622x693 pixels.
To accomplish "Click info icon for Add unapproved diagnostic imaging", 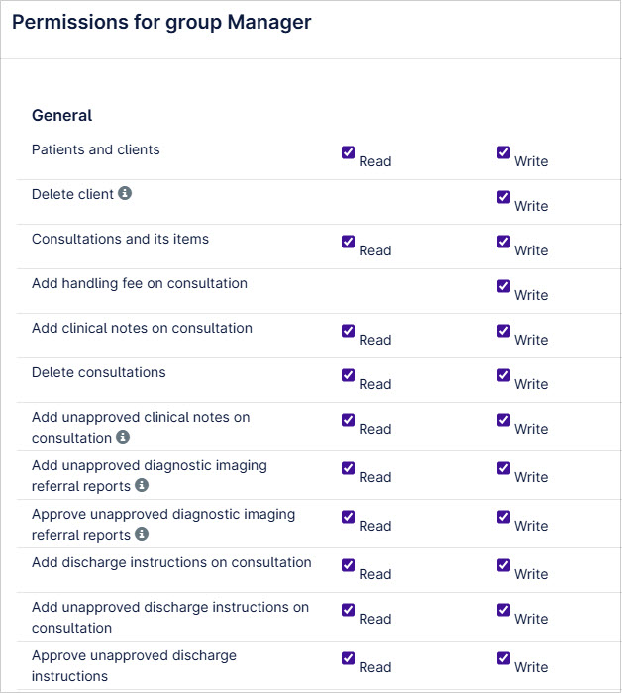I will tap(142, 485).
